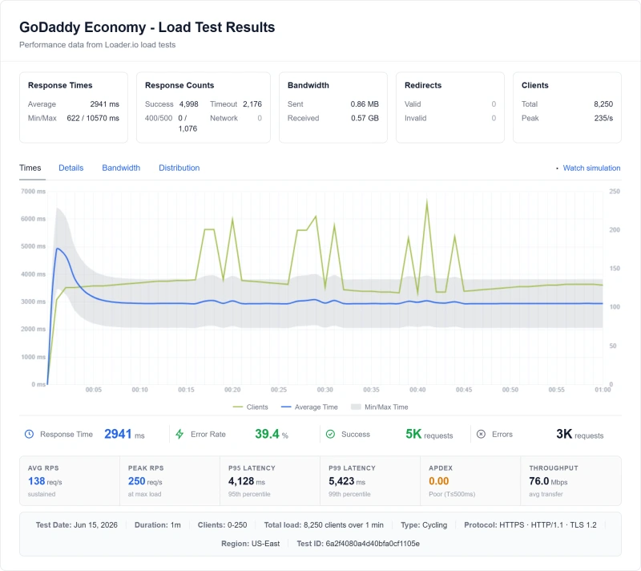641x571 pixels.
Task: Select the GoDaddy Economy - Load Test Results heading
Action: coord(147,27)
